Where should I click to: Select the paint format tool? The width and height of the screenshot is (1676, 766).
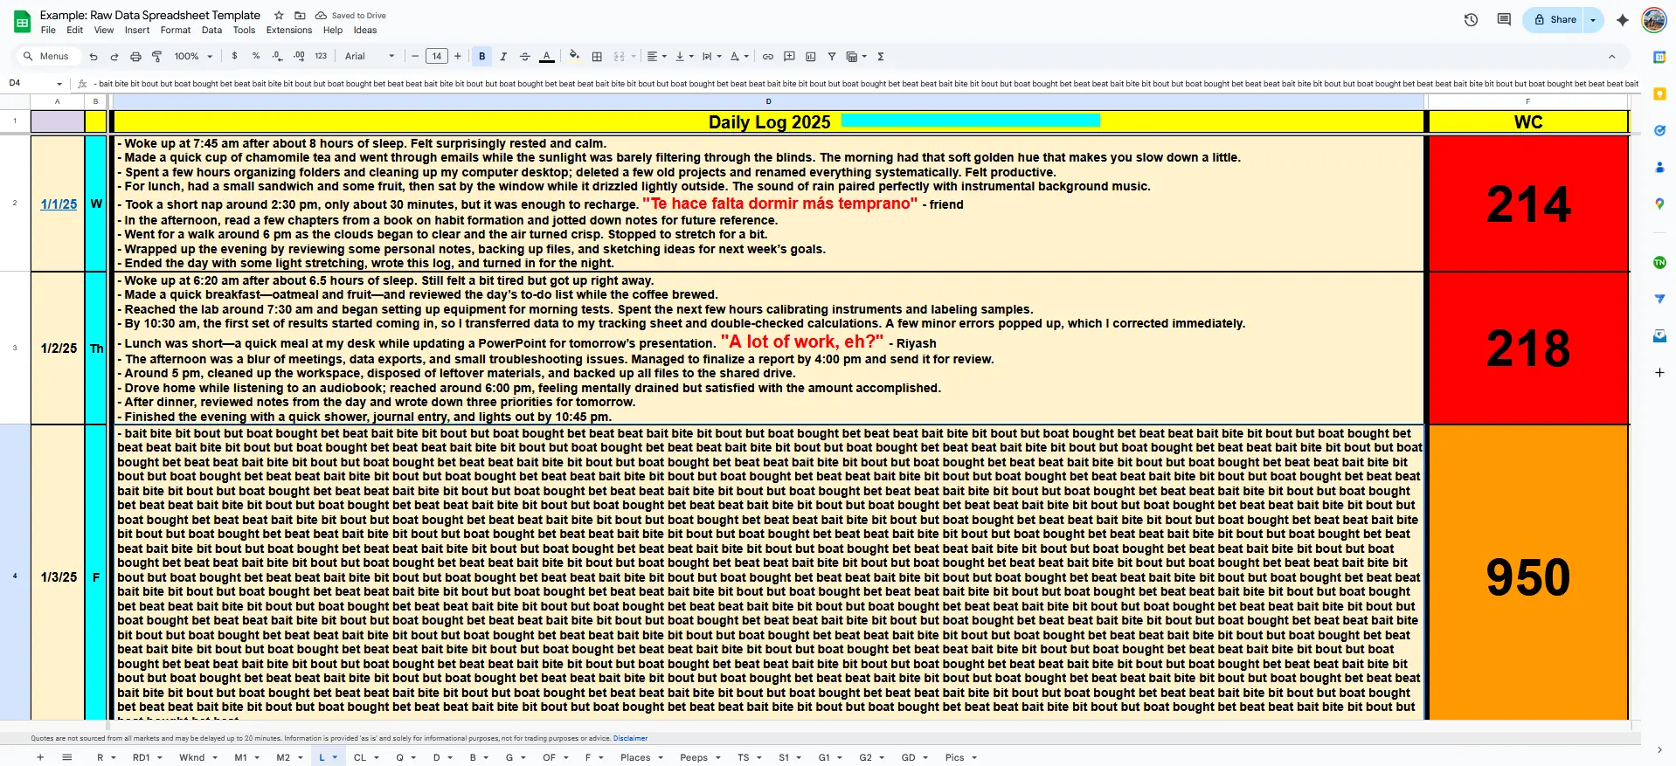[157, 57]
